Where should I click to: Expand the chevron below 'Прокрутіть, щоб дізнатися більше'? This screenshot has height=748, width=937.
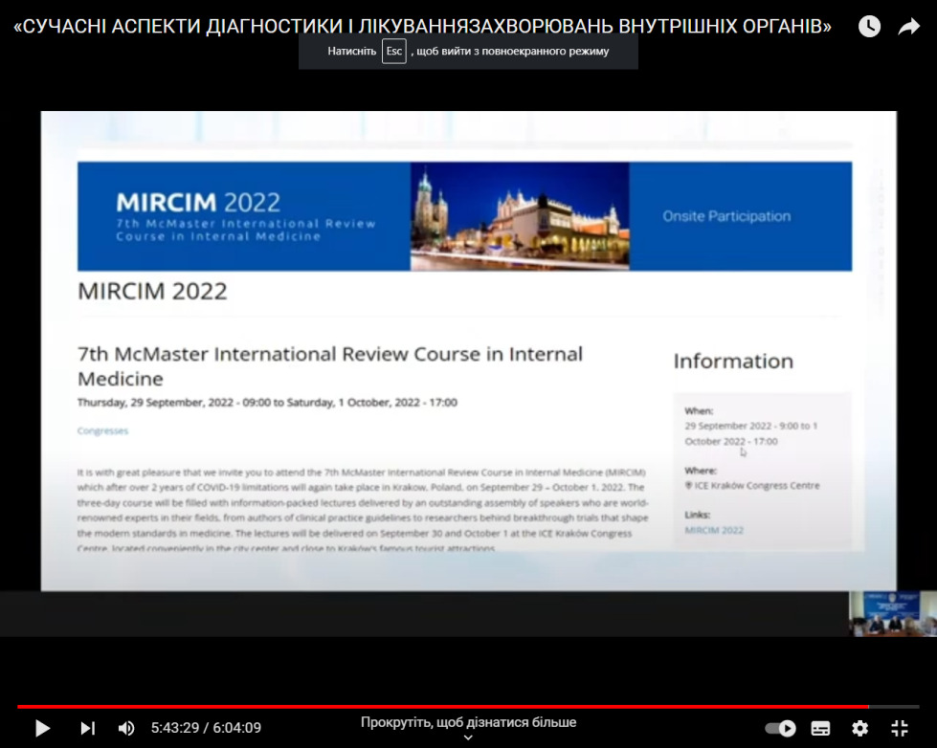click(468, 737)
